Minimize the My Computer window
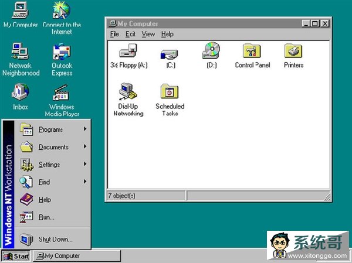The width and height of the screenshot is (352, 263). click(x=306, y=23)
